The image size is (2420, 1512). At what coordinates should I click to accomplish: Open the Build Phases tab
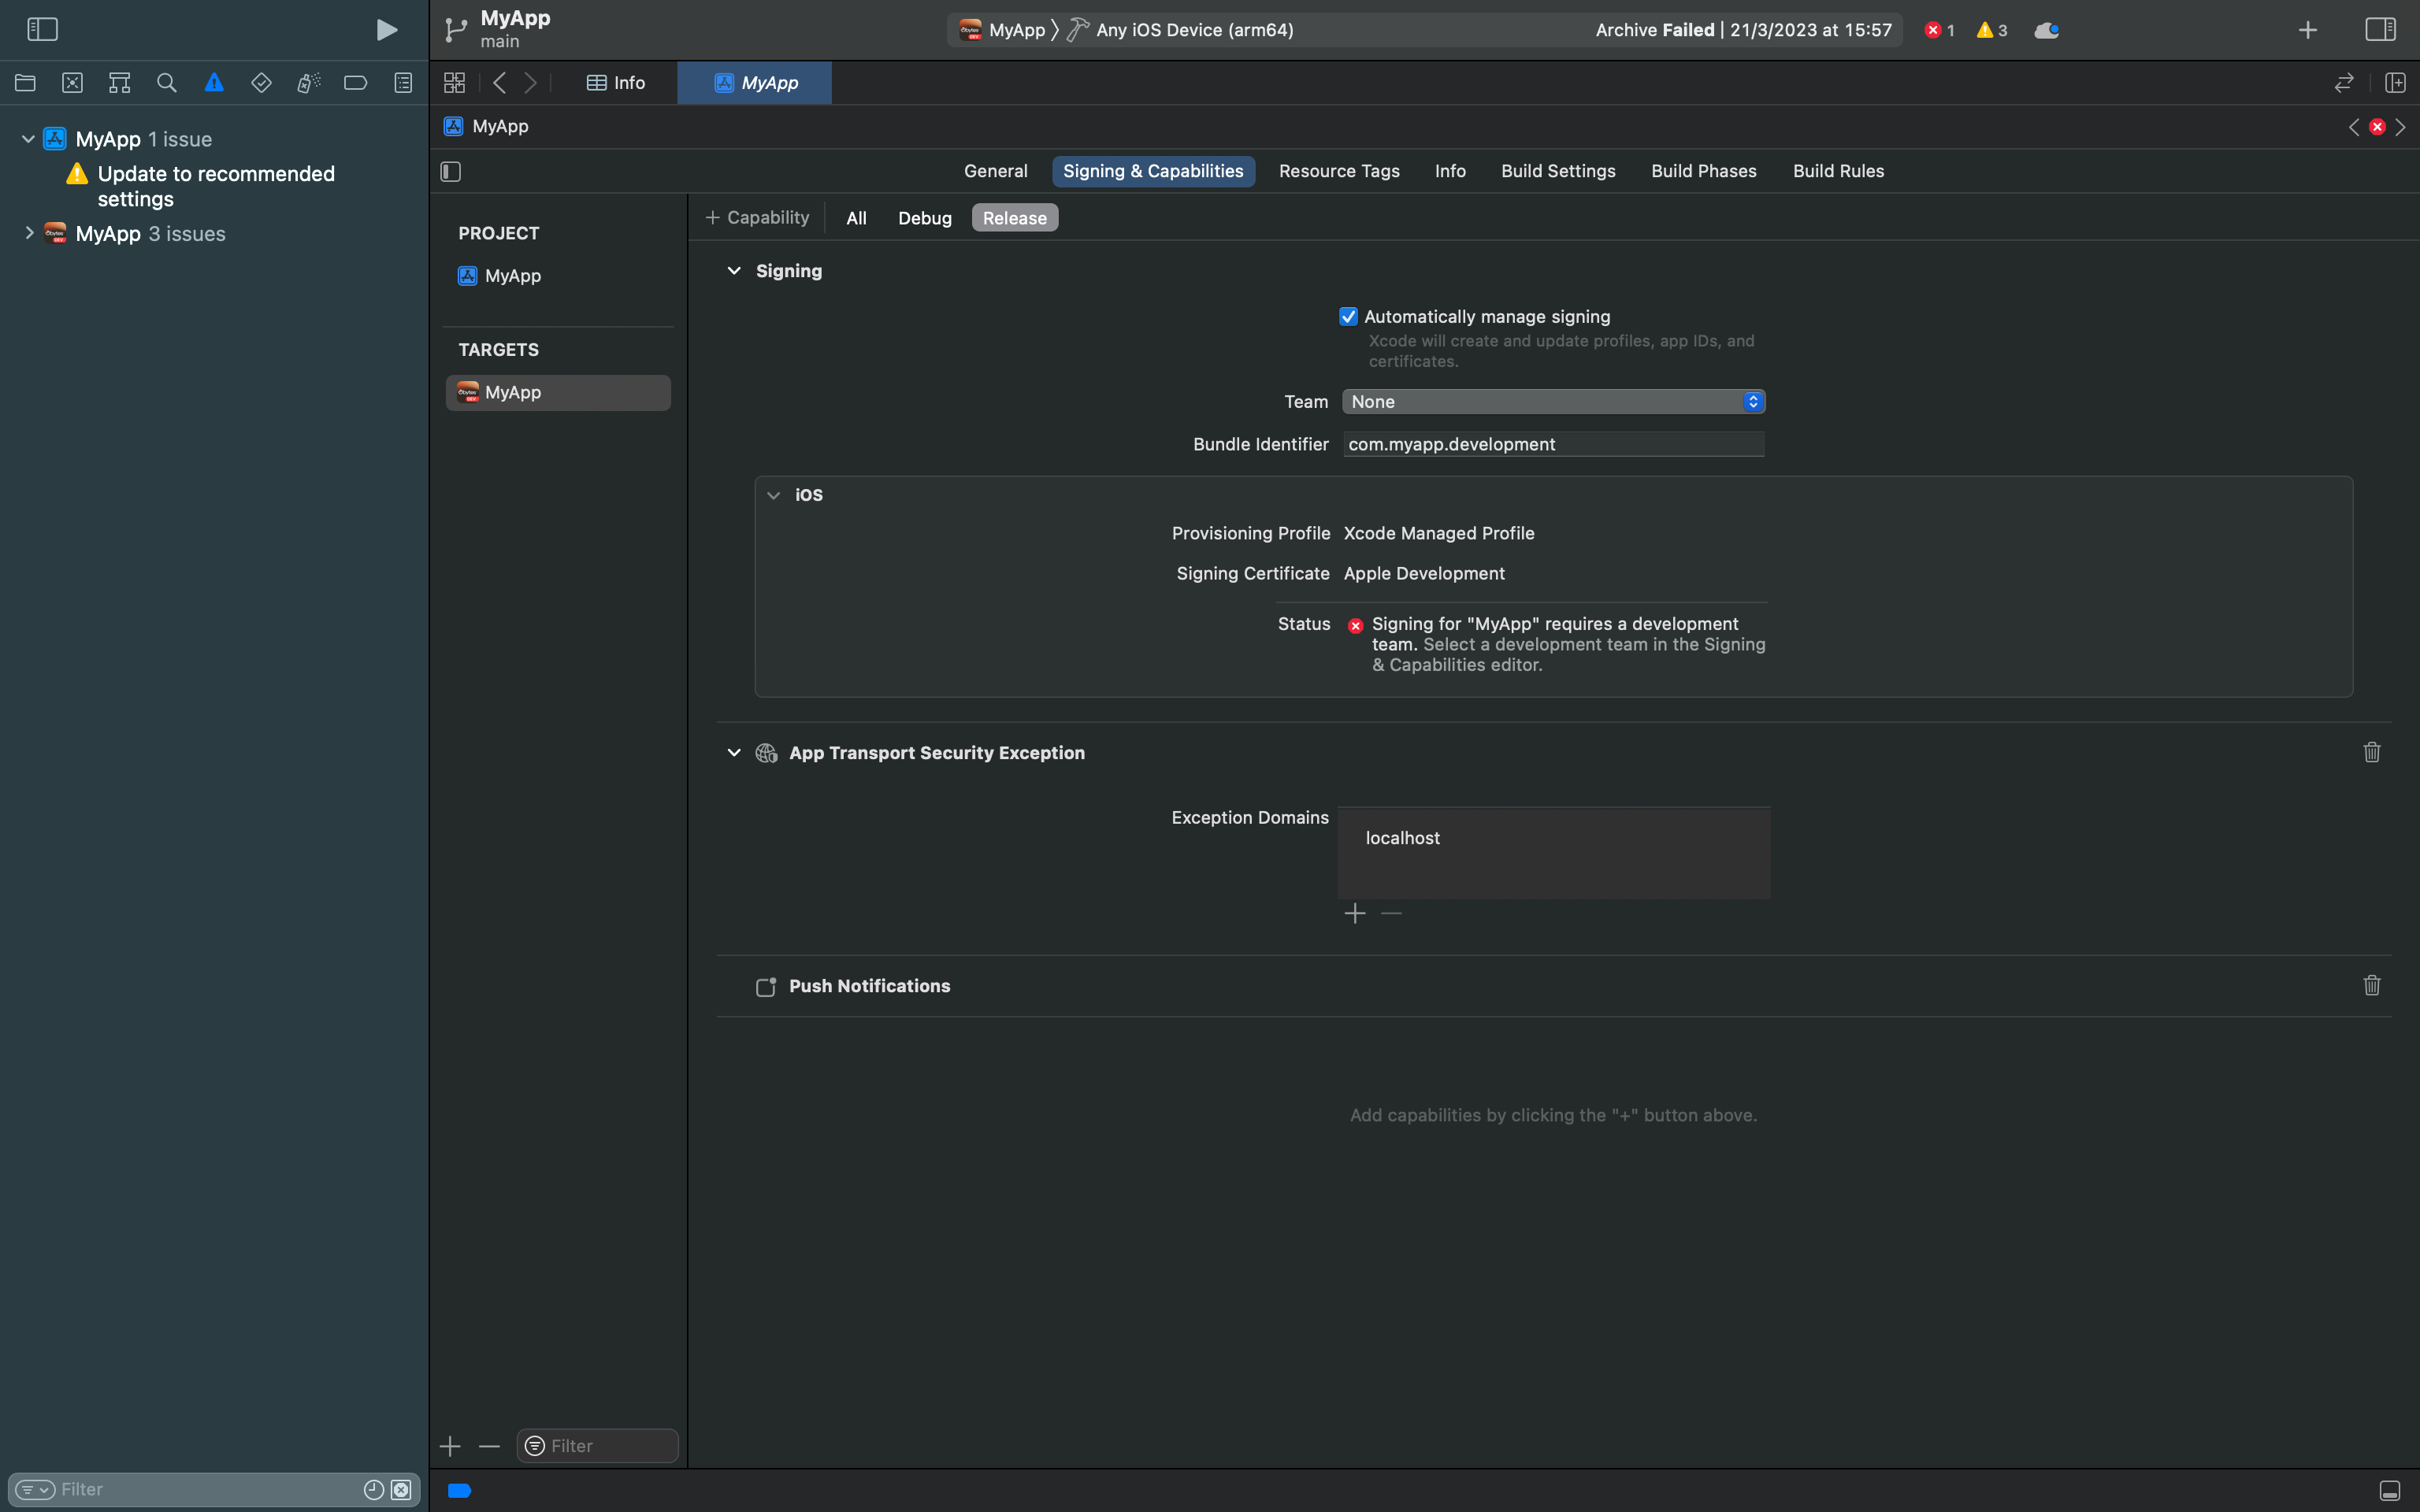1703,171
